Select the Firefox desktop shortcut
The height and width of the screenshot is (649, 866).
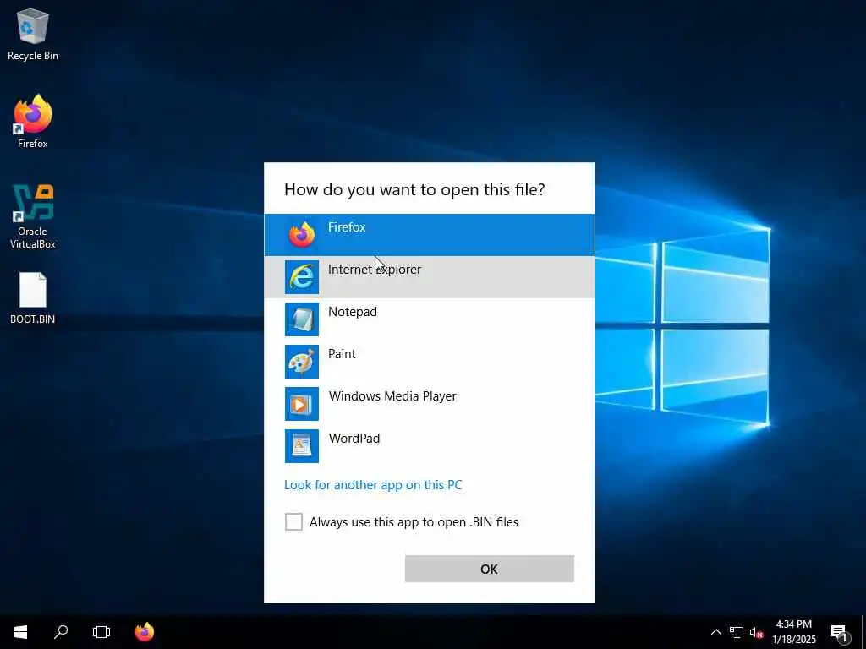click(33, 122)
